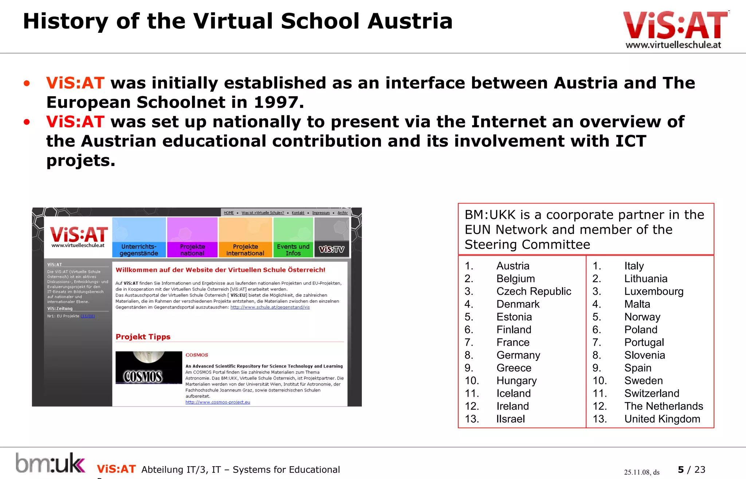
Task: Select the Projekte national tab
Action: (x=192, y=237)
